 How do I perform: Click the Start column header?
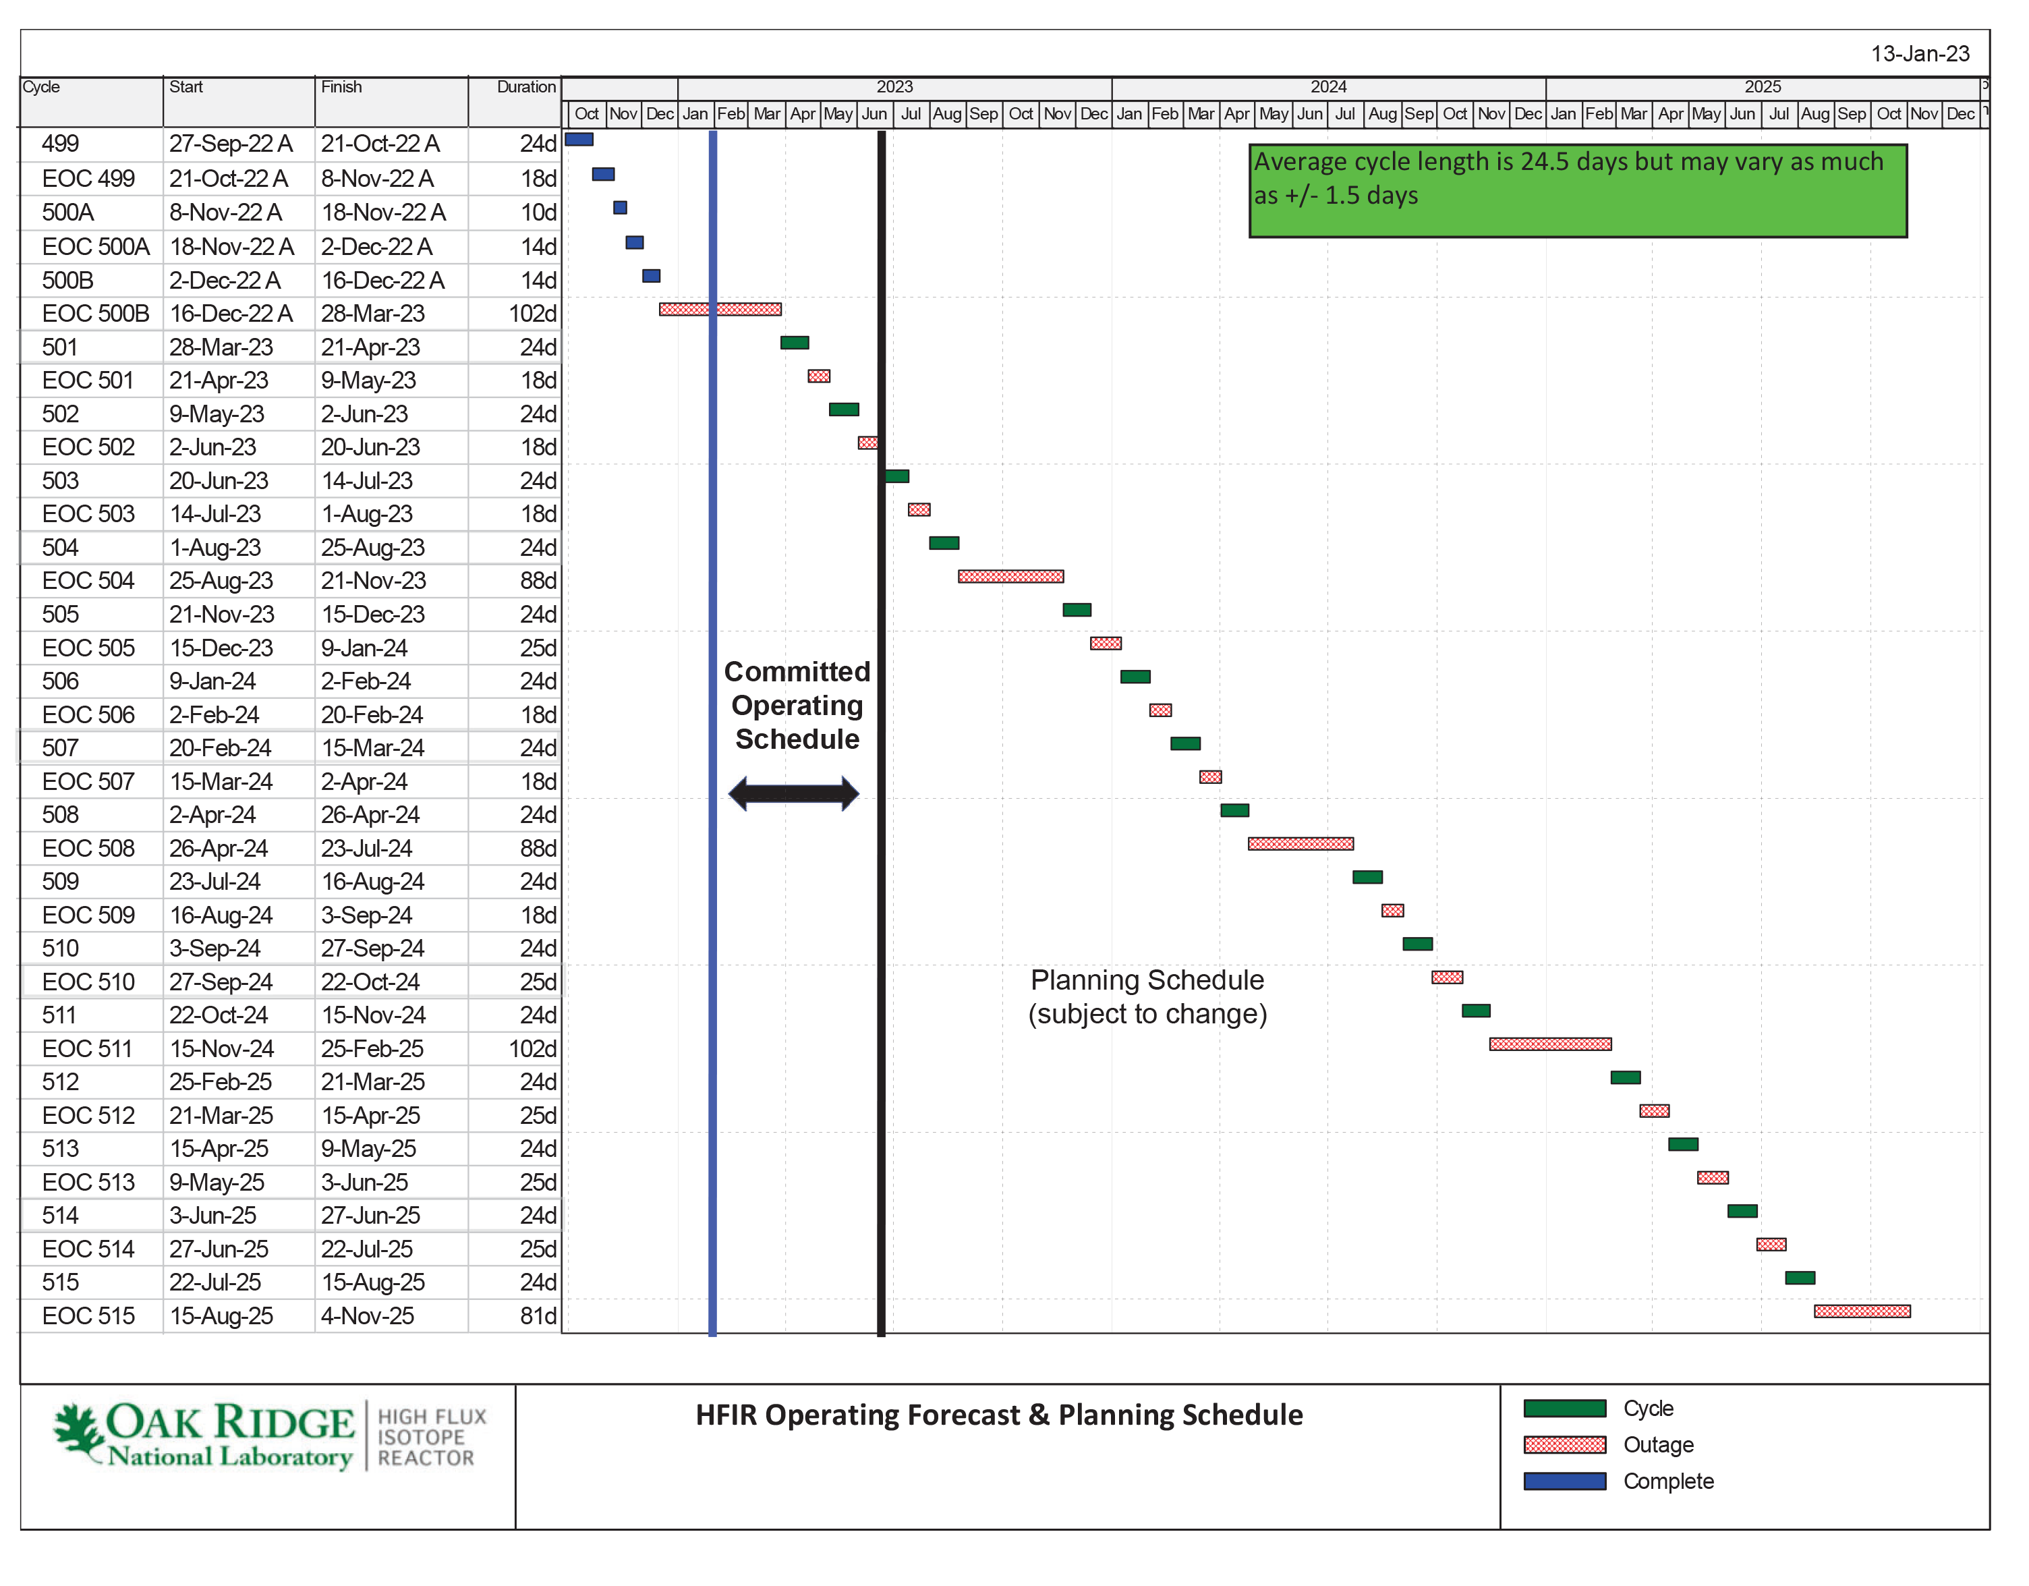[x=185, y=87]
